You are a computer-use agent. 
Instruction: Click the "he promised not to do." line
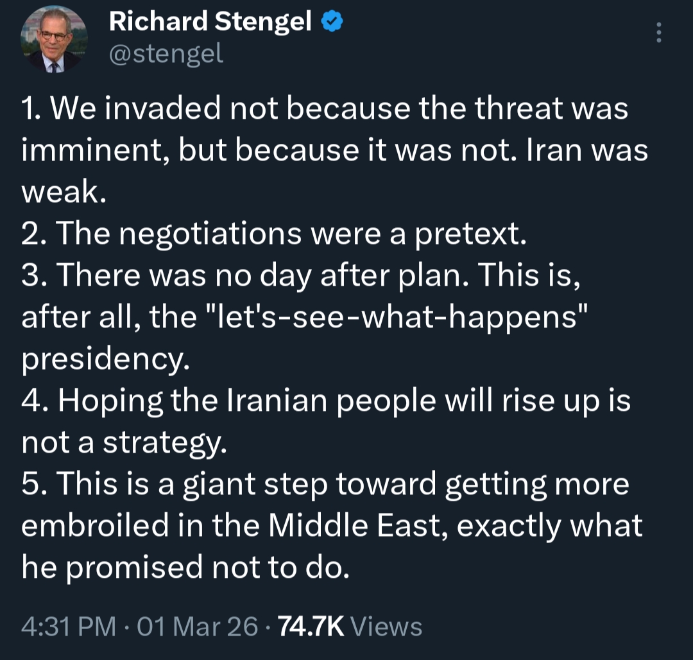[185, 568]
